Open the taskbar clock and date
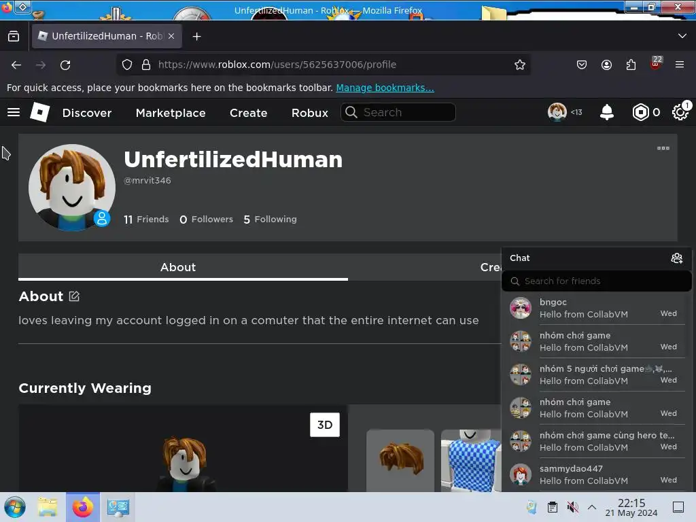The height and width of the screenshot is (522, 696). coord(631,507)
